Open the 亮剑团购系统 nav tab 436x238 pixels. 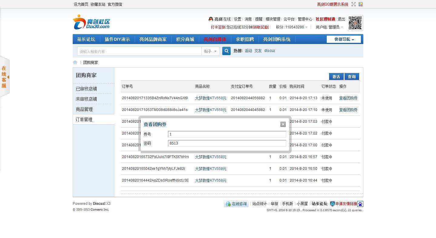[x=276, y=39]
